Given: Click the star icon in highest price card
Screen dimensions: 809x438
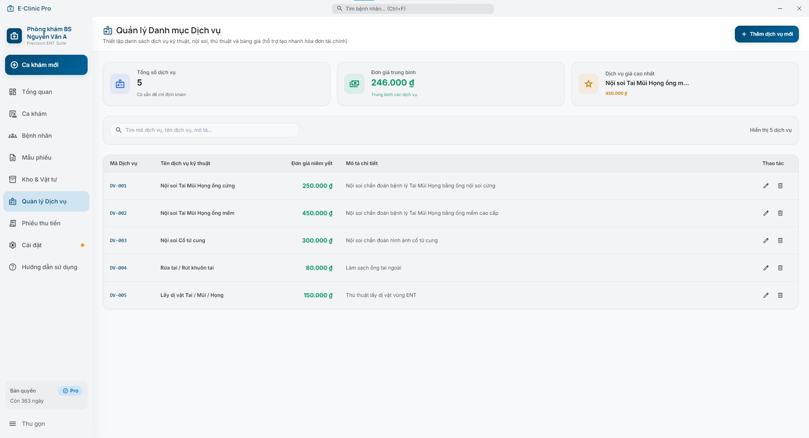Looking at the screenshot, I should (x=589, y=84).
